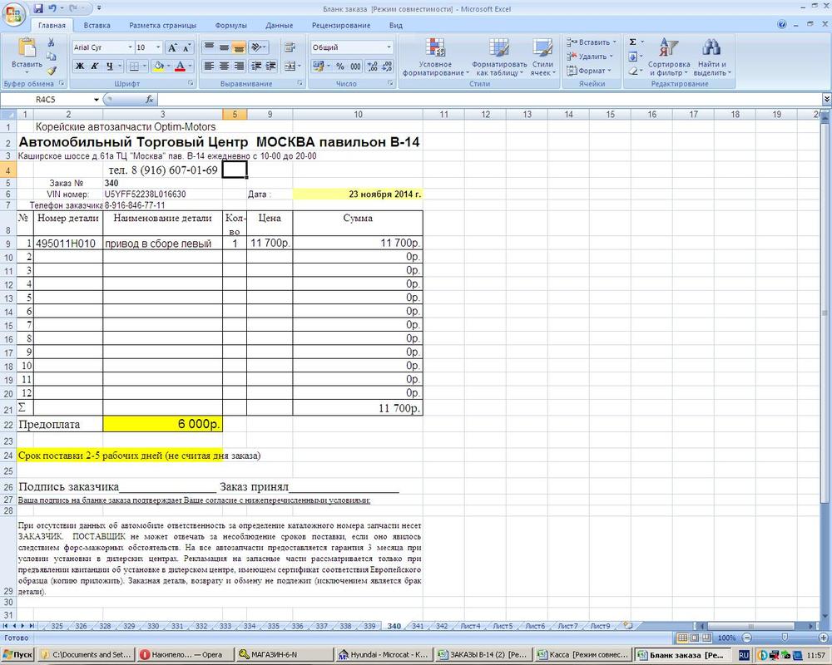This screenshot has width=832, height=665.
Task: Click the AutoSum sigma icon
Action: [x=633, y=42]
